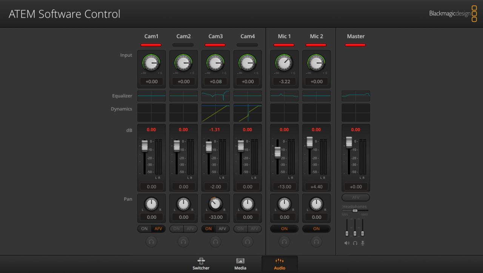Click the headphones icon in Master section
Image resolution: width=483 pixels, height=273 pixels.
[355, 243]
